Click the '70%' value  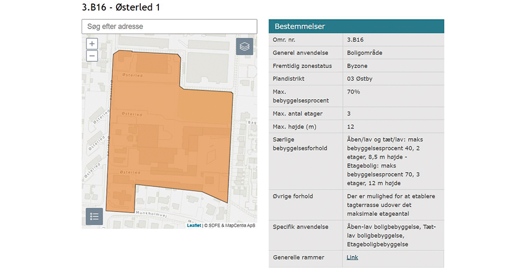pyautogui.click(x=353, y=92)
